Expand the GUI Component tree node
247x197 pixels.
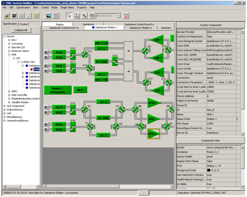pyautogui.click(x=5, y=106)
